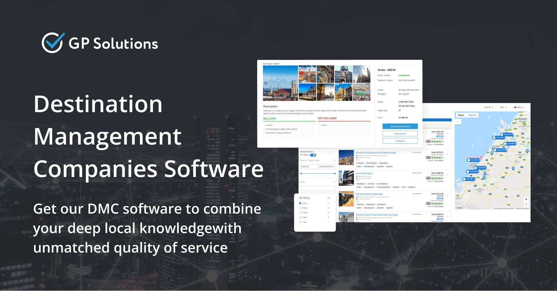Viewport: 557px width, 291px height.
Task: Click the map fullscreen icon
Action: (x=526, y=115)
